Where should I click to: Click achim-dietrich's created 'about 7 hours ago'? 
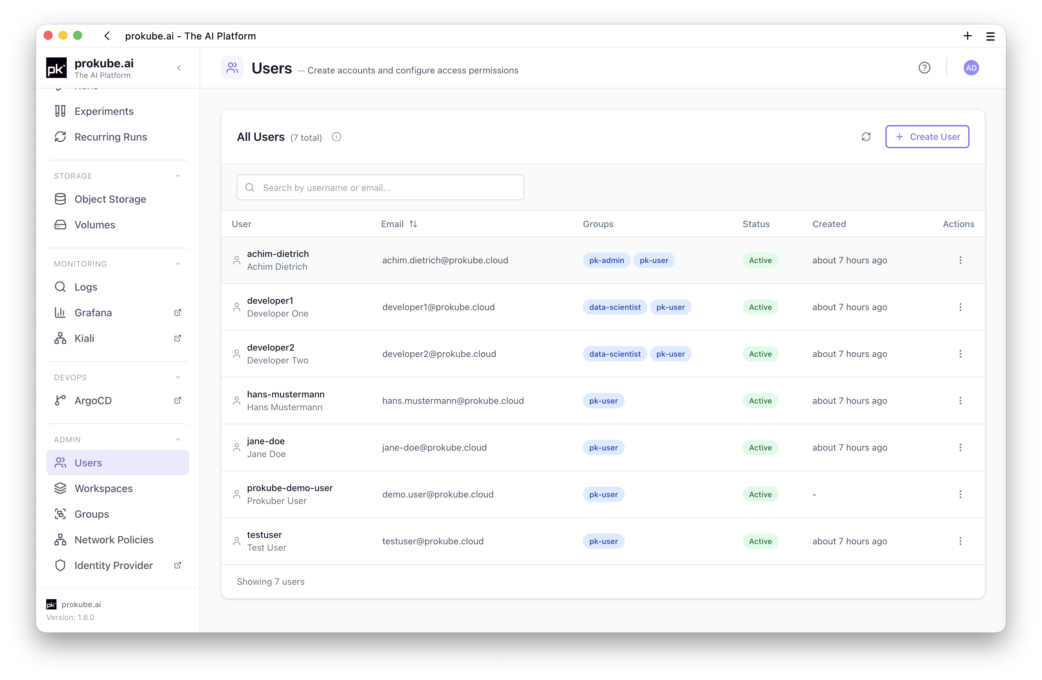coord(850,260)
